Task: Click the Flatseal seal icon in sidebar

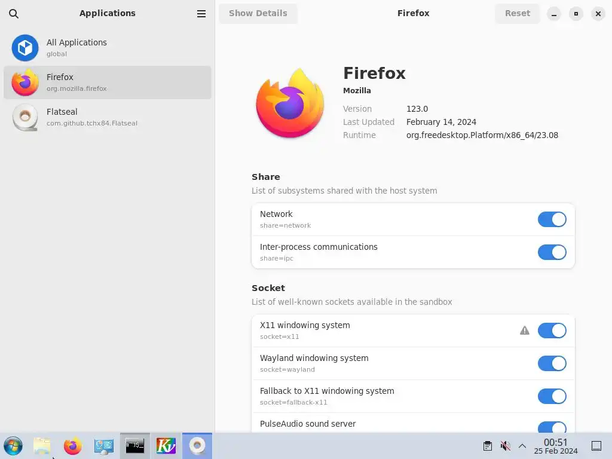Action: (25, 117)
